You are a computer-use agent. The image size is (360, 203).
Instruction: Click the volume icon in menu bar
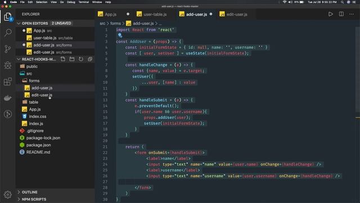click(x=290, y=2)
